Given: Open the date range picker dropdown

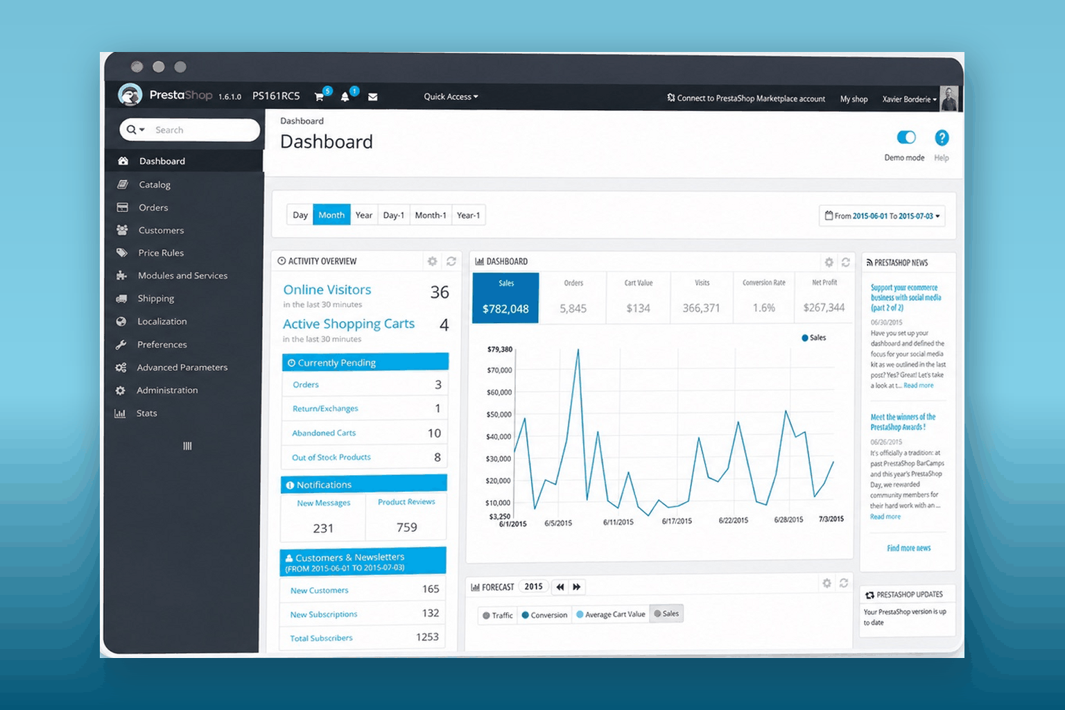Looking at the screenshot, I should pyautogui.click(x=882, y=216).
